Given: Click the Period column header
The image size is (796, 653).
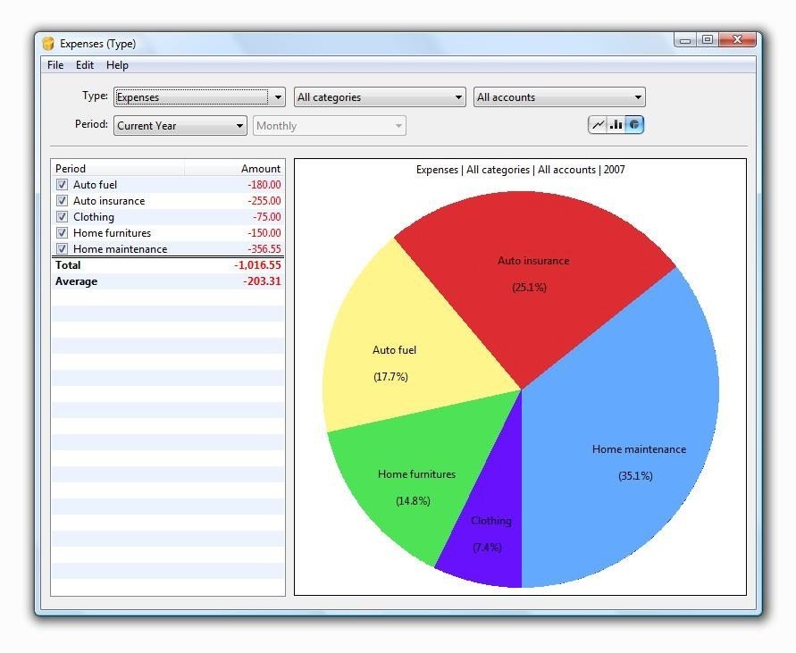Looking at the screenshot, I should pyautogui.click(x=118, y=169).
